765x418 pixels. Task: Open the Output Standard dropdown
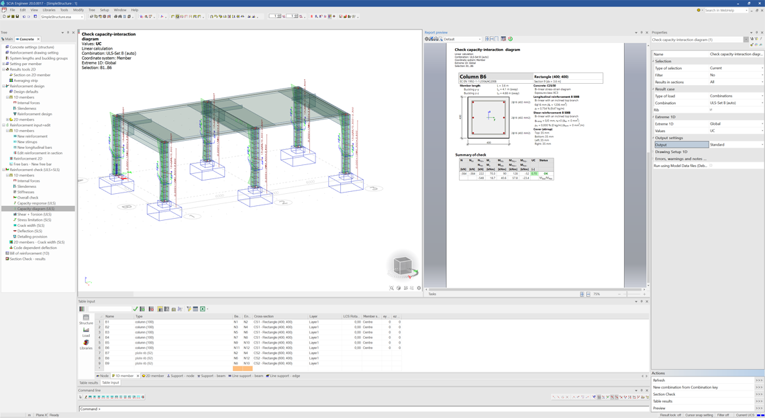(735, 145)
